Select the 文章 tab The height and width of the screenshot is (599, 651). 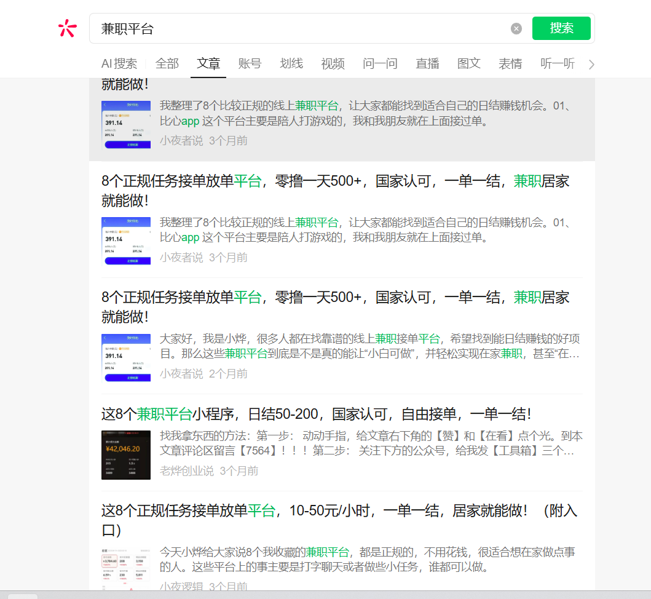pyautogui.click(x=208, y=63)
